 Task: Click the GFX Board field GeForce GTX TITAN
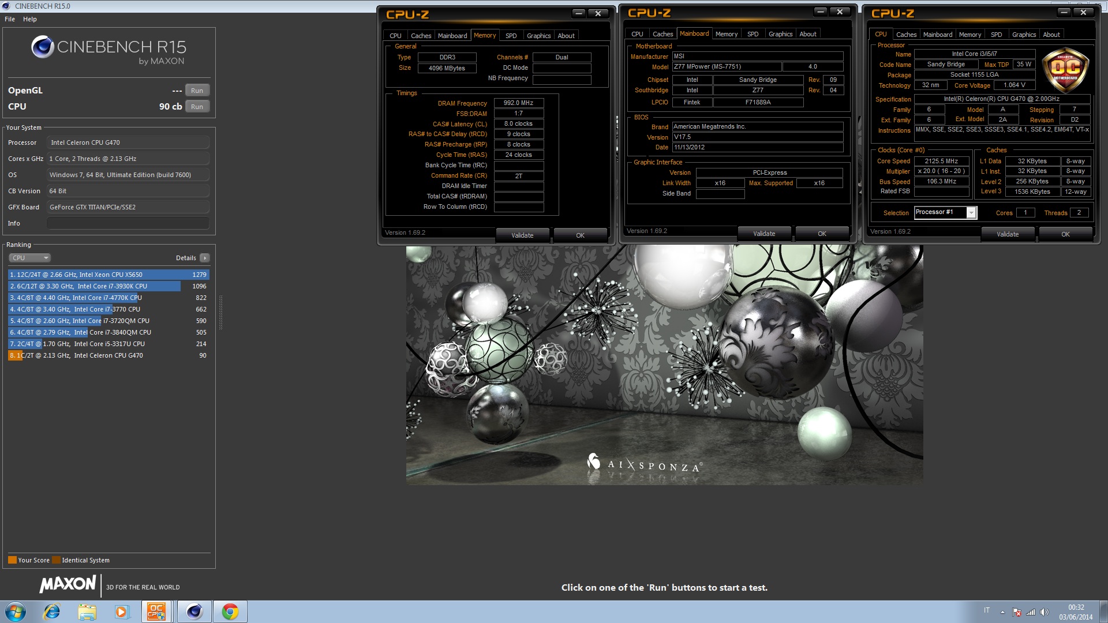128,207
